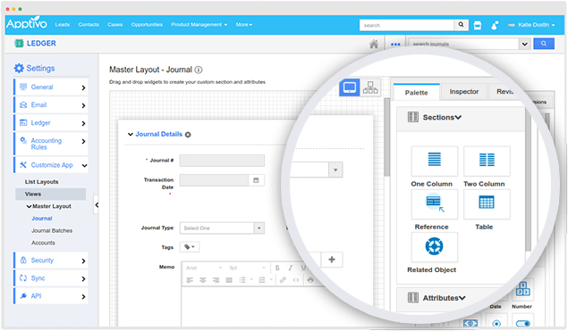Viewport: 568px width, 331px height.
Task: Toggle bold in Memo editor
Action: click(277, 268)
